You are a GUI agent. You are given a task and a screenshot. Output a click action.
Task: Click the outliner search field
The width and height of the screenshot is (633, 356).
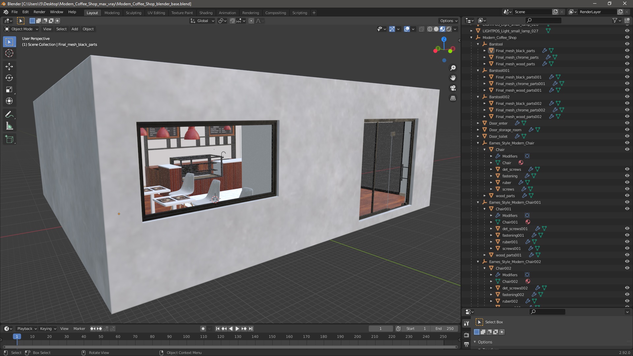click(x=543, y=20)
